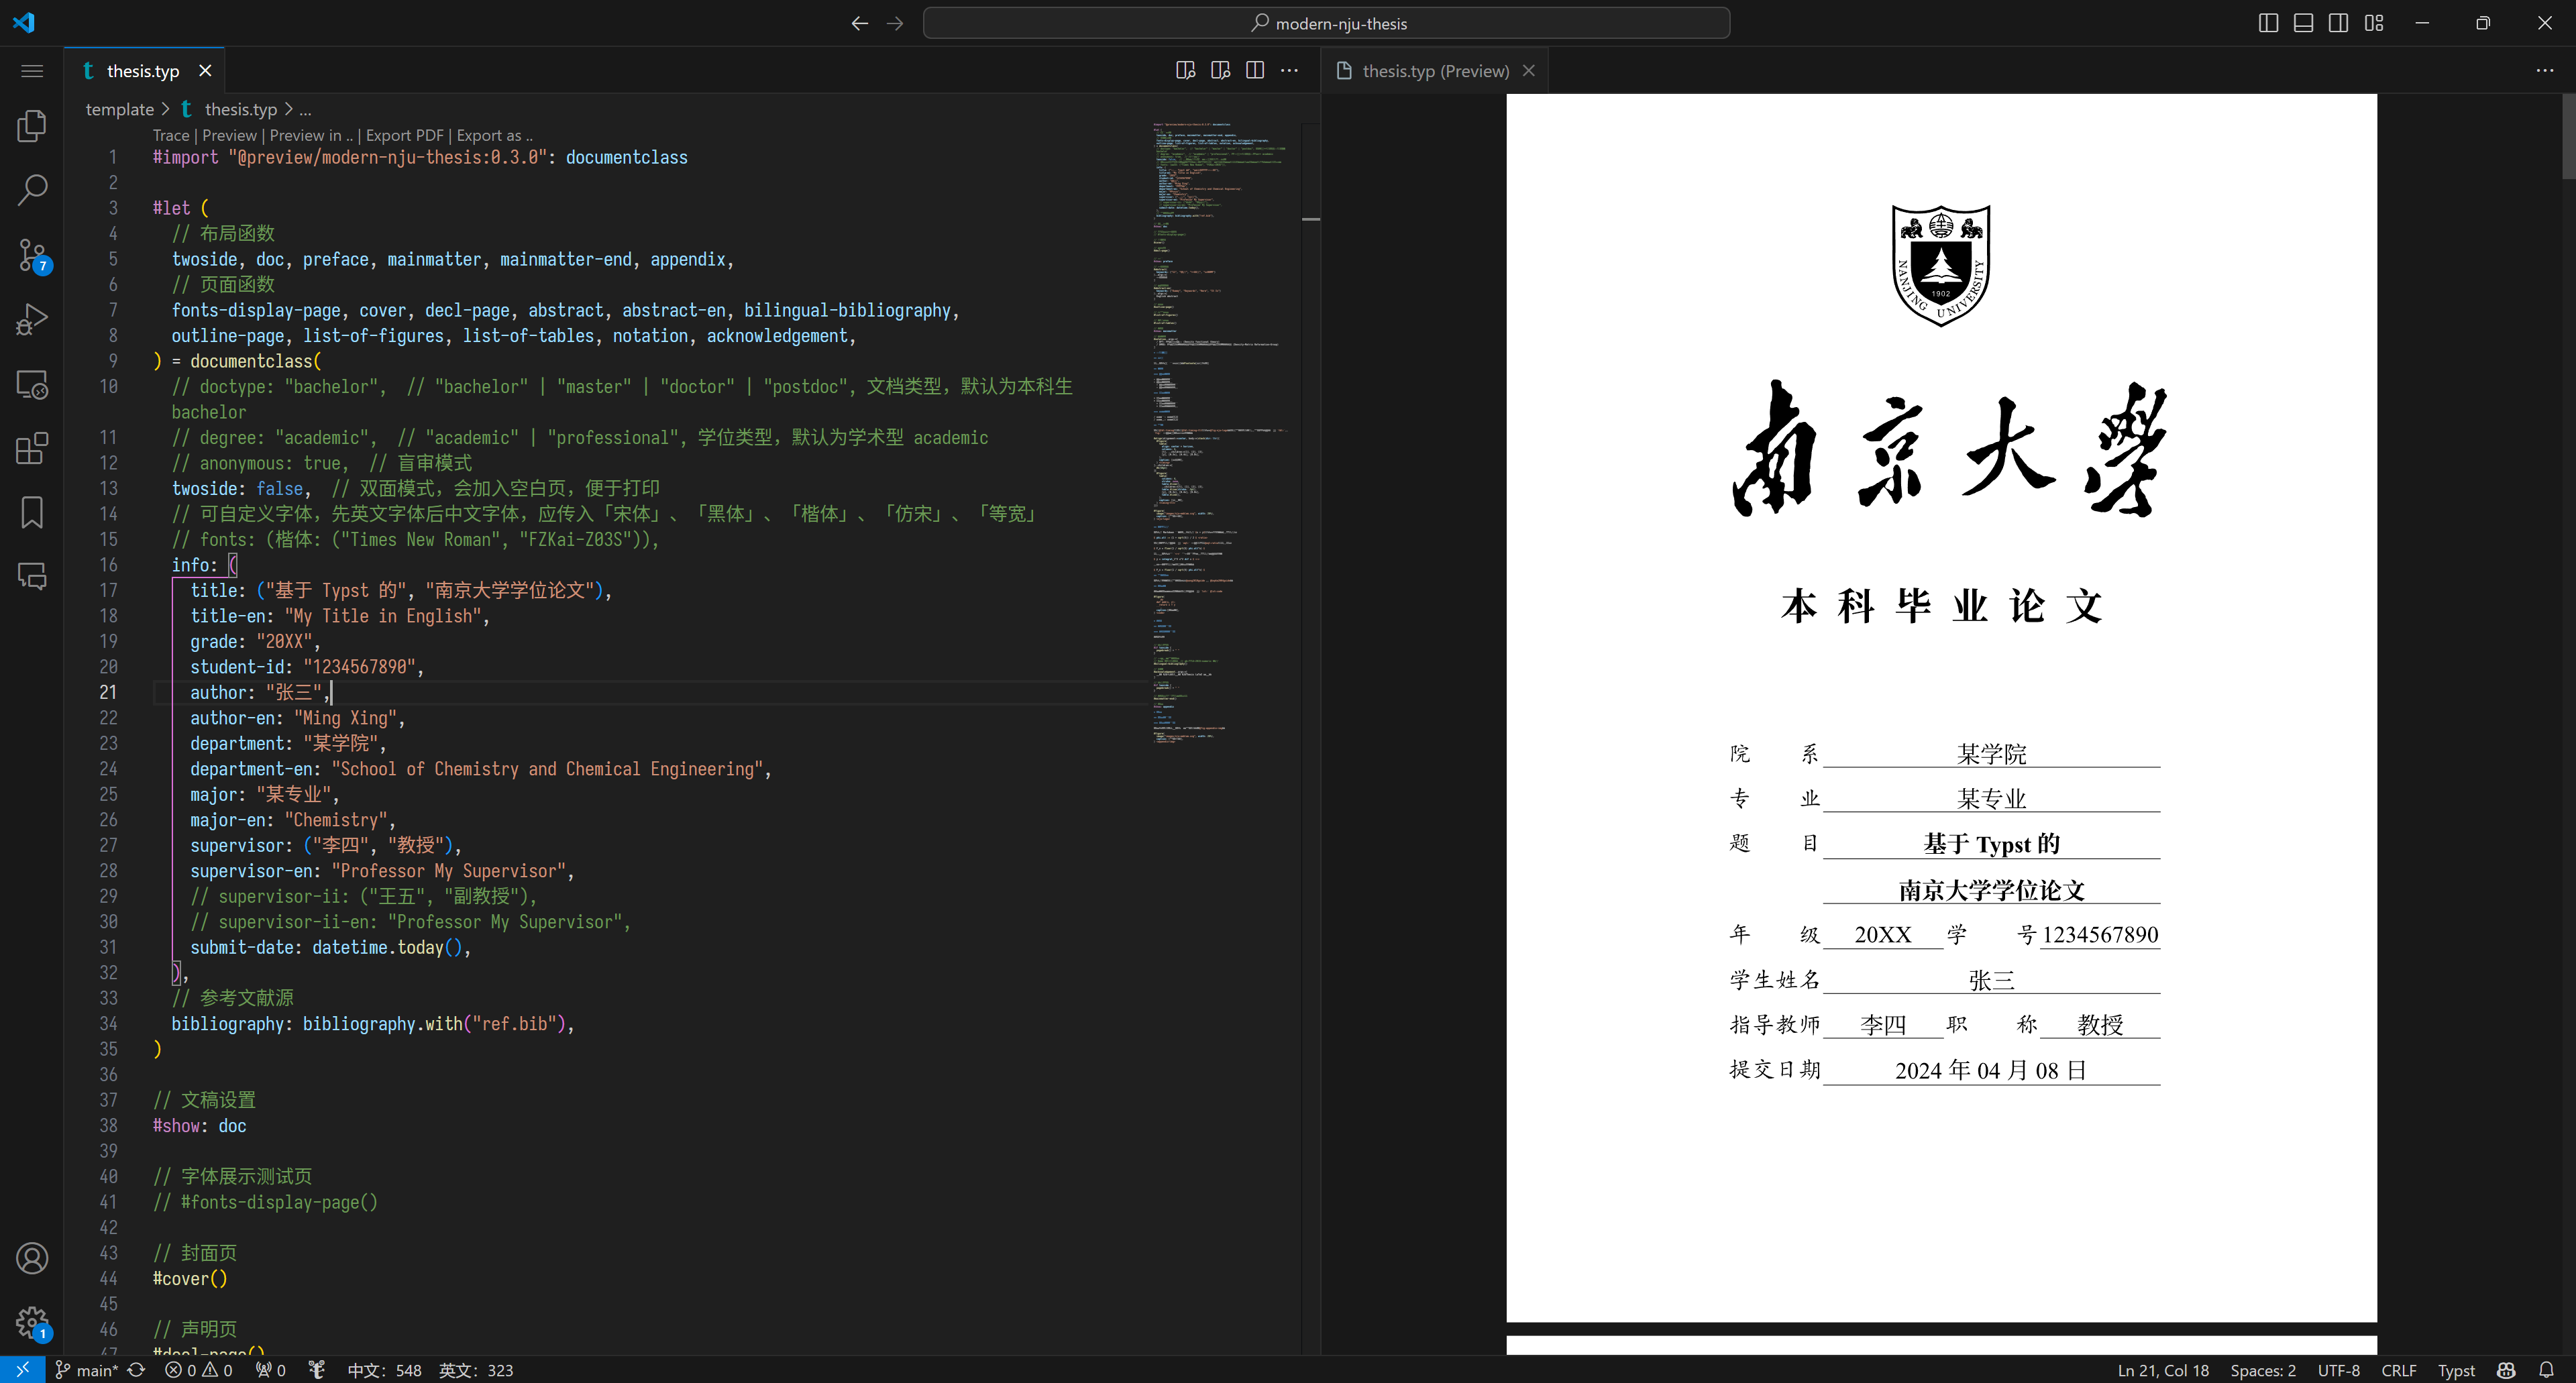Open editor More Actions ellipsis menu
Viewport: 2576px width, 1383px height.
tap(1290, 70)
